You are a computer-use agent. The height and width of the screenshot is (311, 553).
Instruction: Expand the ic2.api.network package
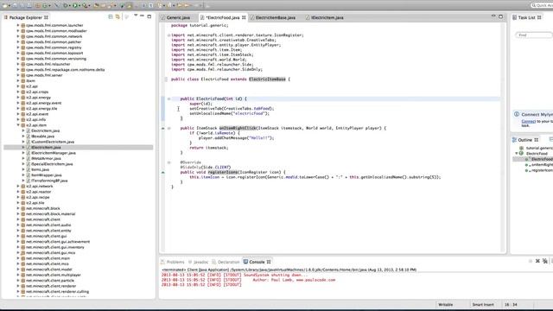18,187
